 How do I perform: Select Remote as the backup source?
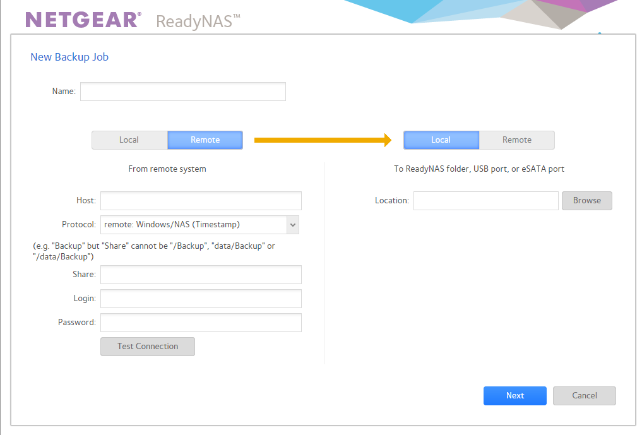(205, 140)
